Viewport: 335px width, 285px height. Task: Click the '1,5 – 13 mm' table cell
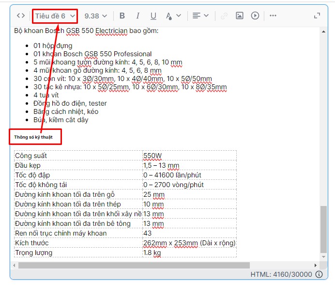(x=189, y=165)
